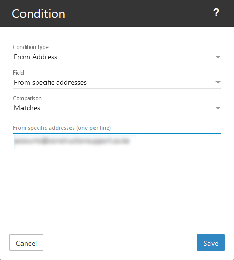
Task: Open the 'Matches' comparison selector
Action: pyautogui.click(x=117, y=108)
